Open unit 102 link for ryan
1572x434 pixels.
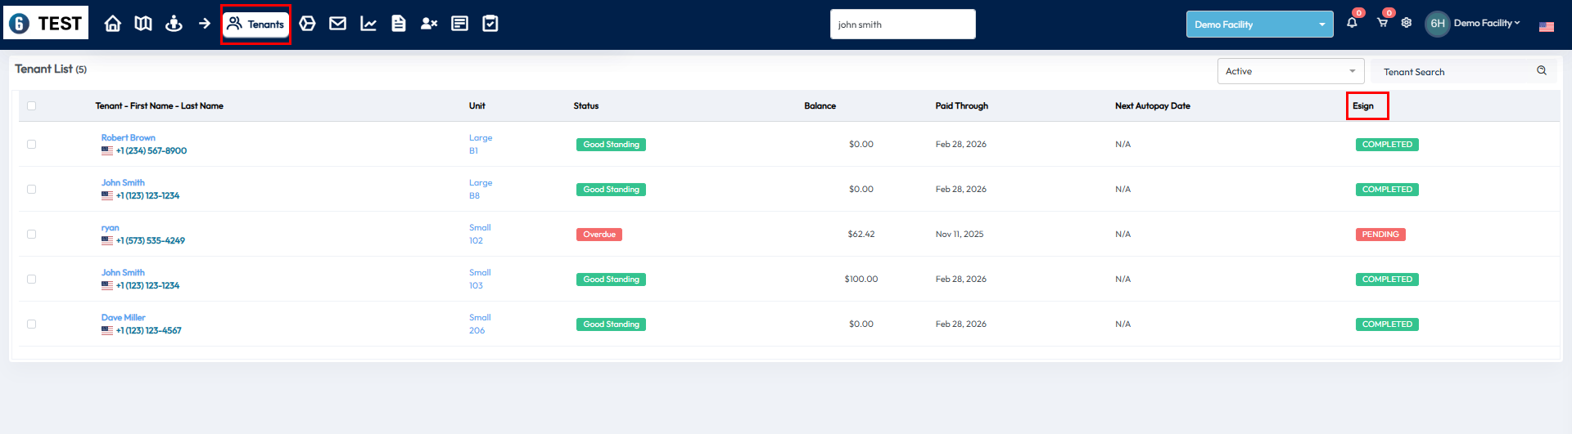(476, 241)
